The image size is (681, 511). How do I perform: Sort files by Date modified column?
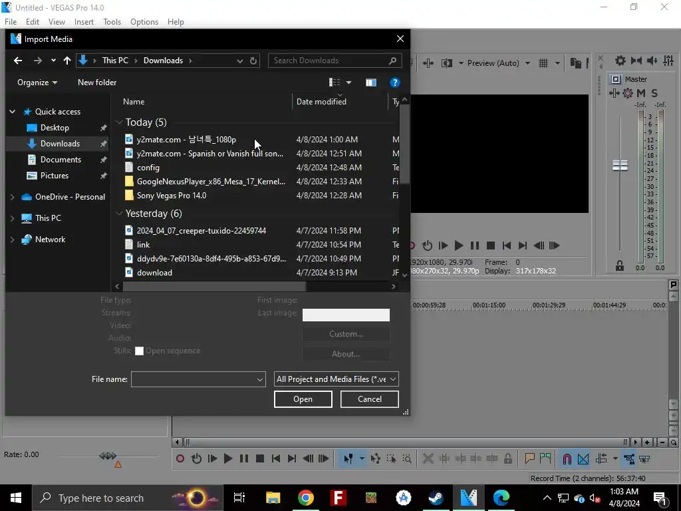pyautogui.click(x=321, y=102)
